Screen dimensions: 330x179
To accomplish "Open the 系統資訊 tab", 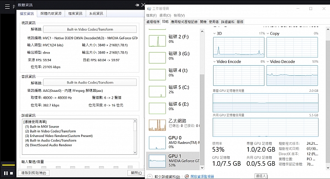I will 96,14.
